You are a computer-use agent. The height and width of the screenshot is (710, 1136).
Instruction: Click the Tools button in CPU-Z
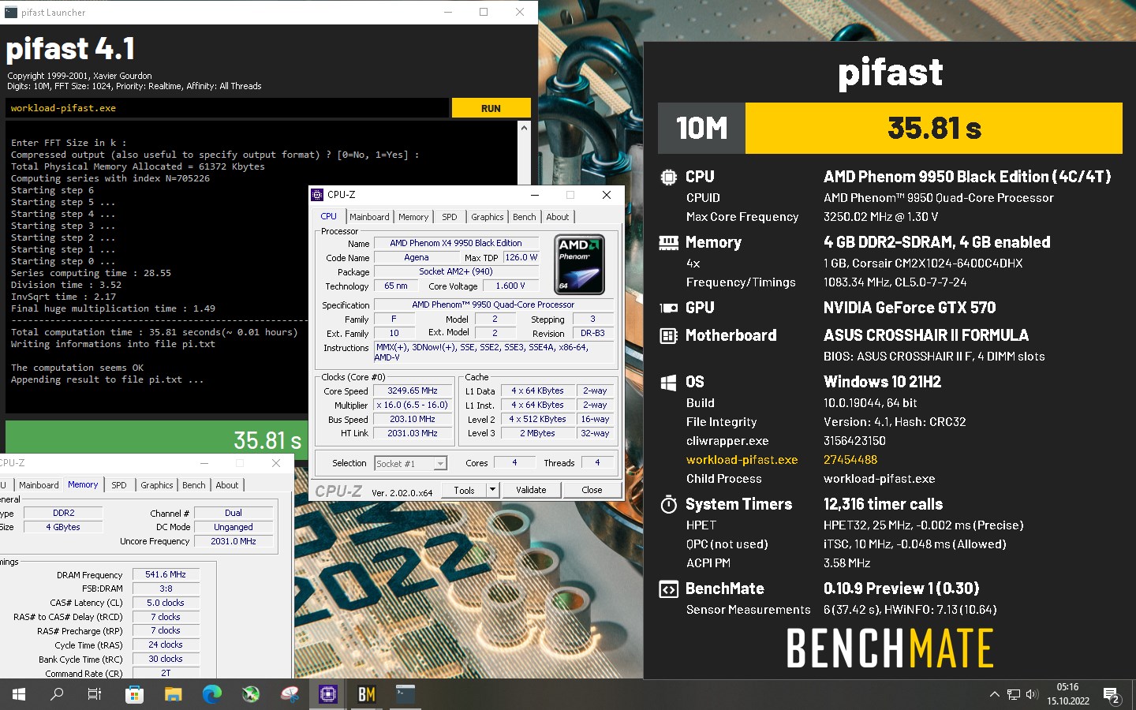pos(464,490)
